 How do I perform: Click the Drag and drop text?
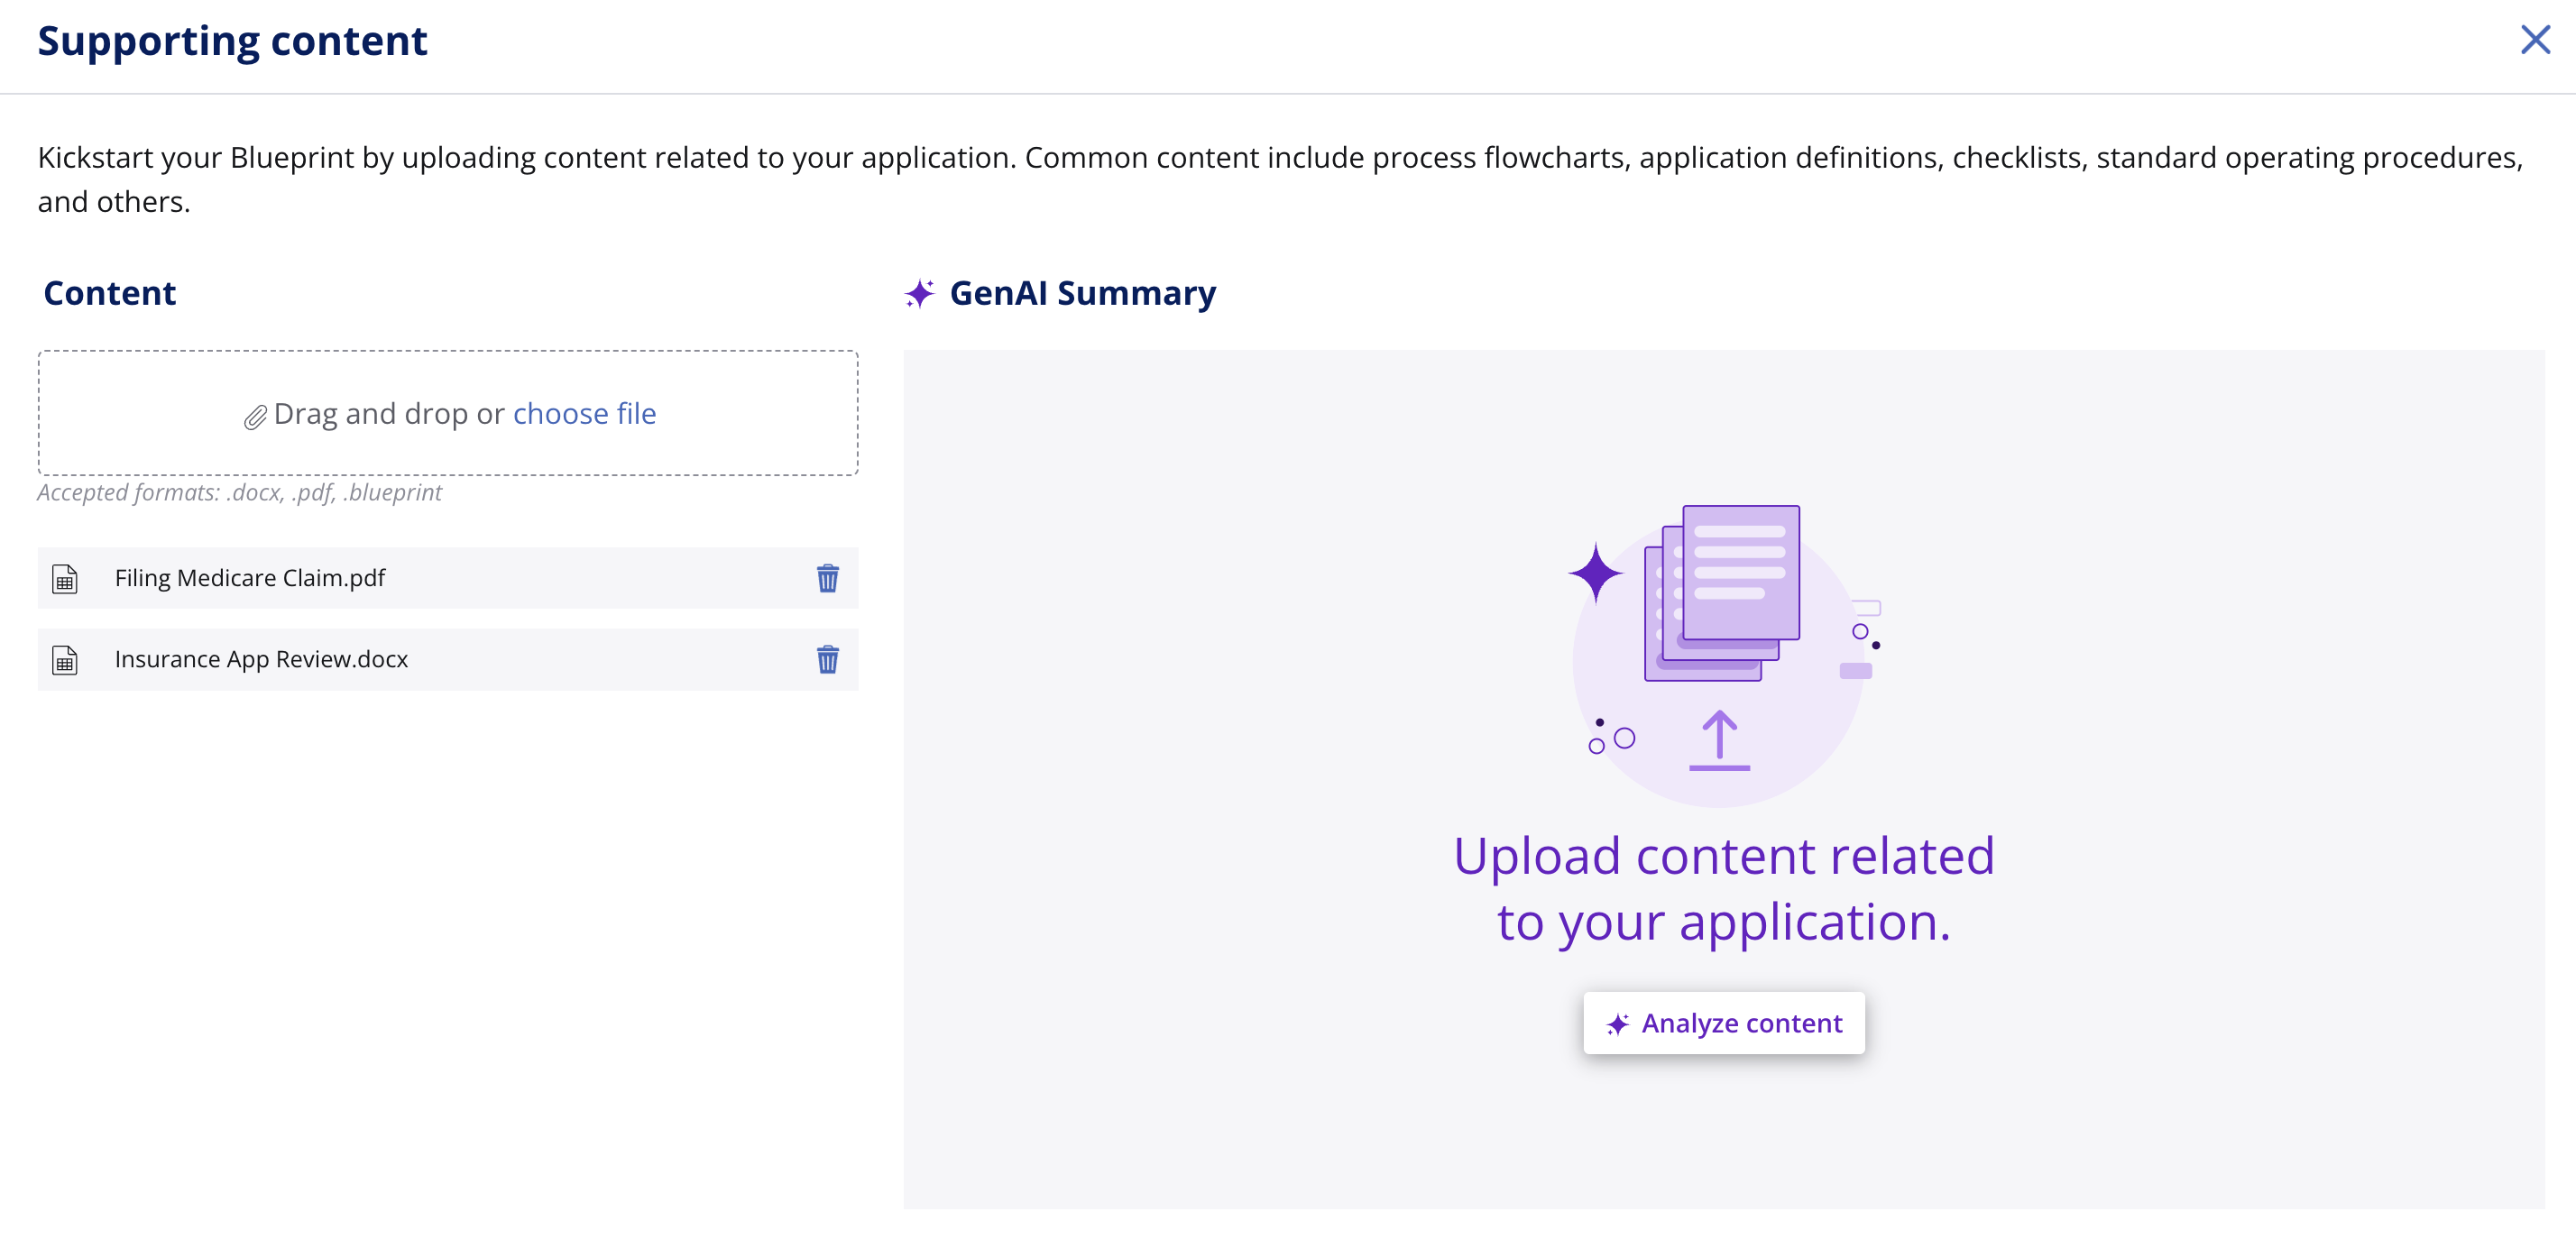coord(389,413)
